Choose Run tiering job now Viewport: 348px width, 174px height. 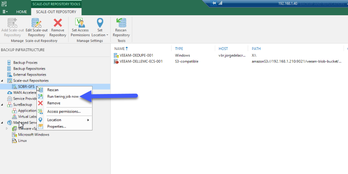click(63, 96)
